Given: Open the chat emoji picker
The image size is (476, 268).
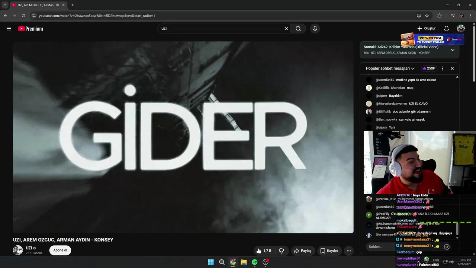Looking at the screenshot, I should pyautogui.click(x=447, y=247).
